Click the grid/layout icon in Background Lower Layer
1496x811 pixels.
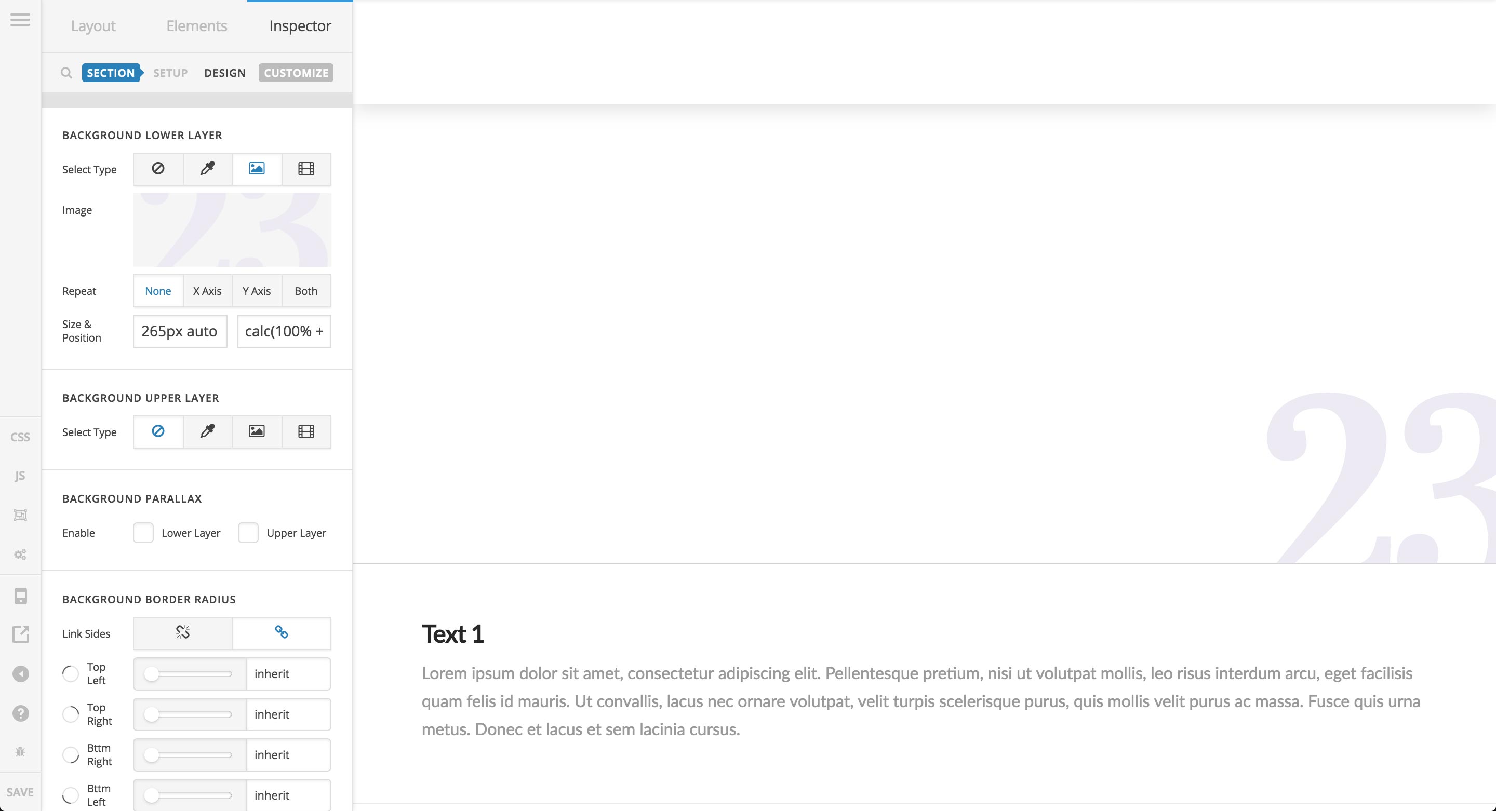(x=305, y=168)
